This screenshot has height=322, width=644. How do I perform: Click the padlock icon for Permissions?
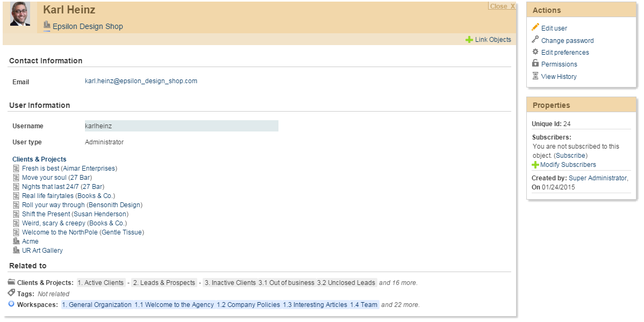535,63
